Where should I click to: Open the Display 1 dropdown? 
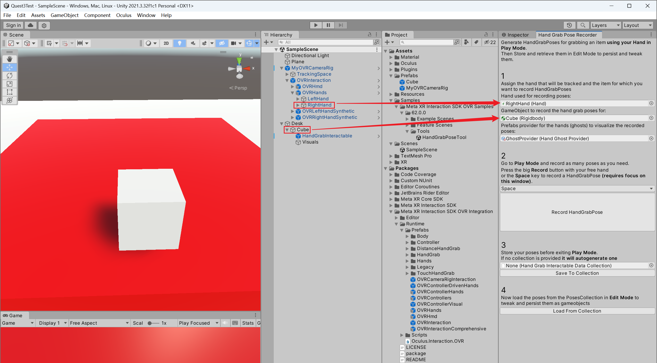point(52,323)
